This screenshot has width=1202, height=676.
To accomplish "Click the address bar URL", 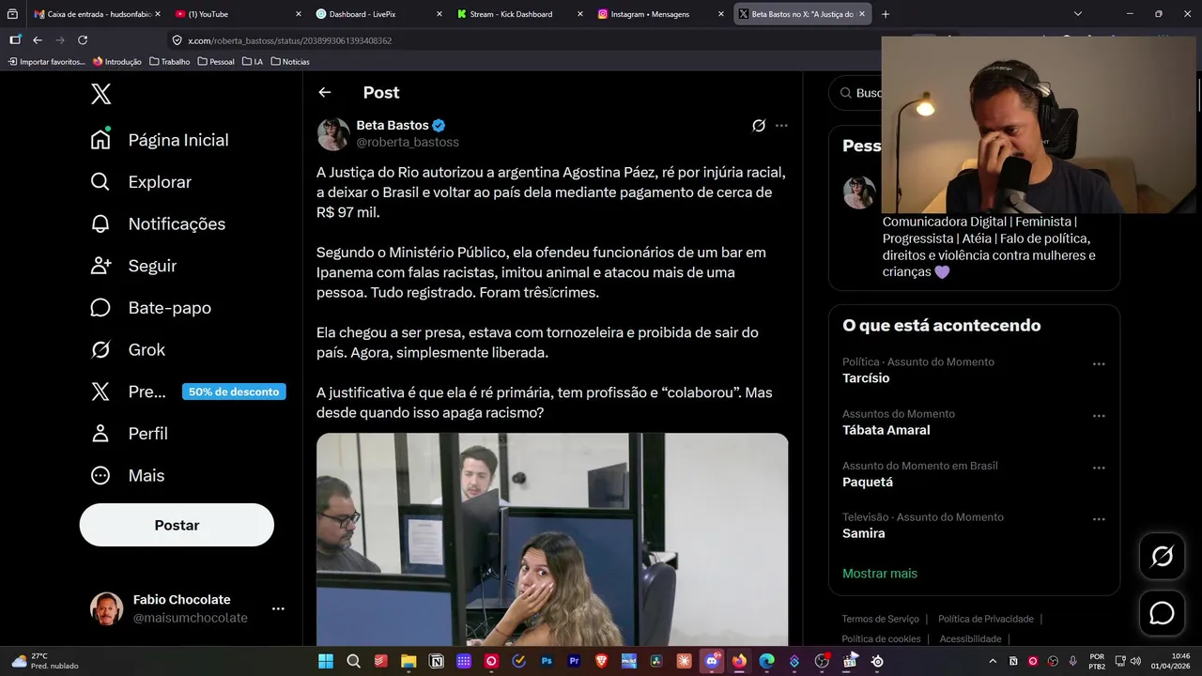I will tap(289, 40).
